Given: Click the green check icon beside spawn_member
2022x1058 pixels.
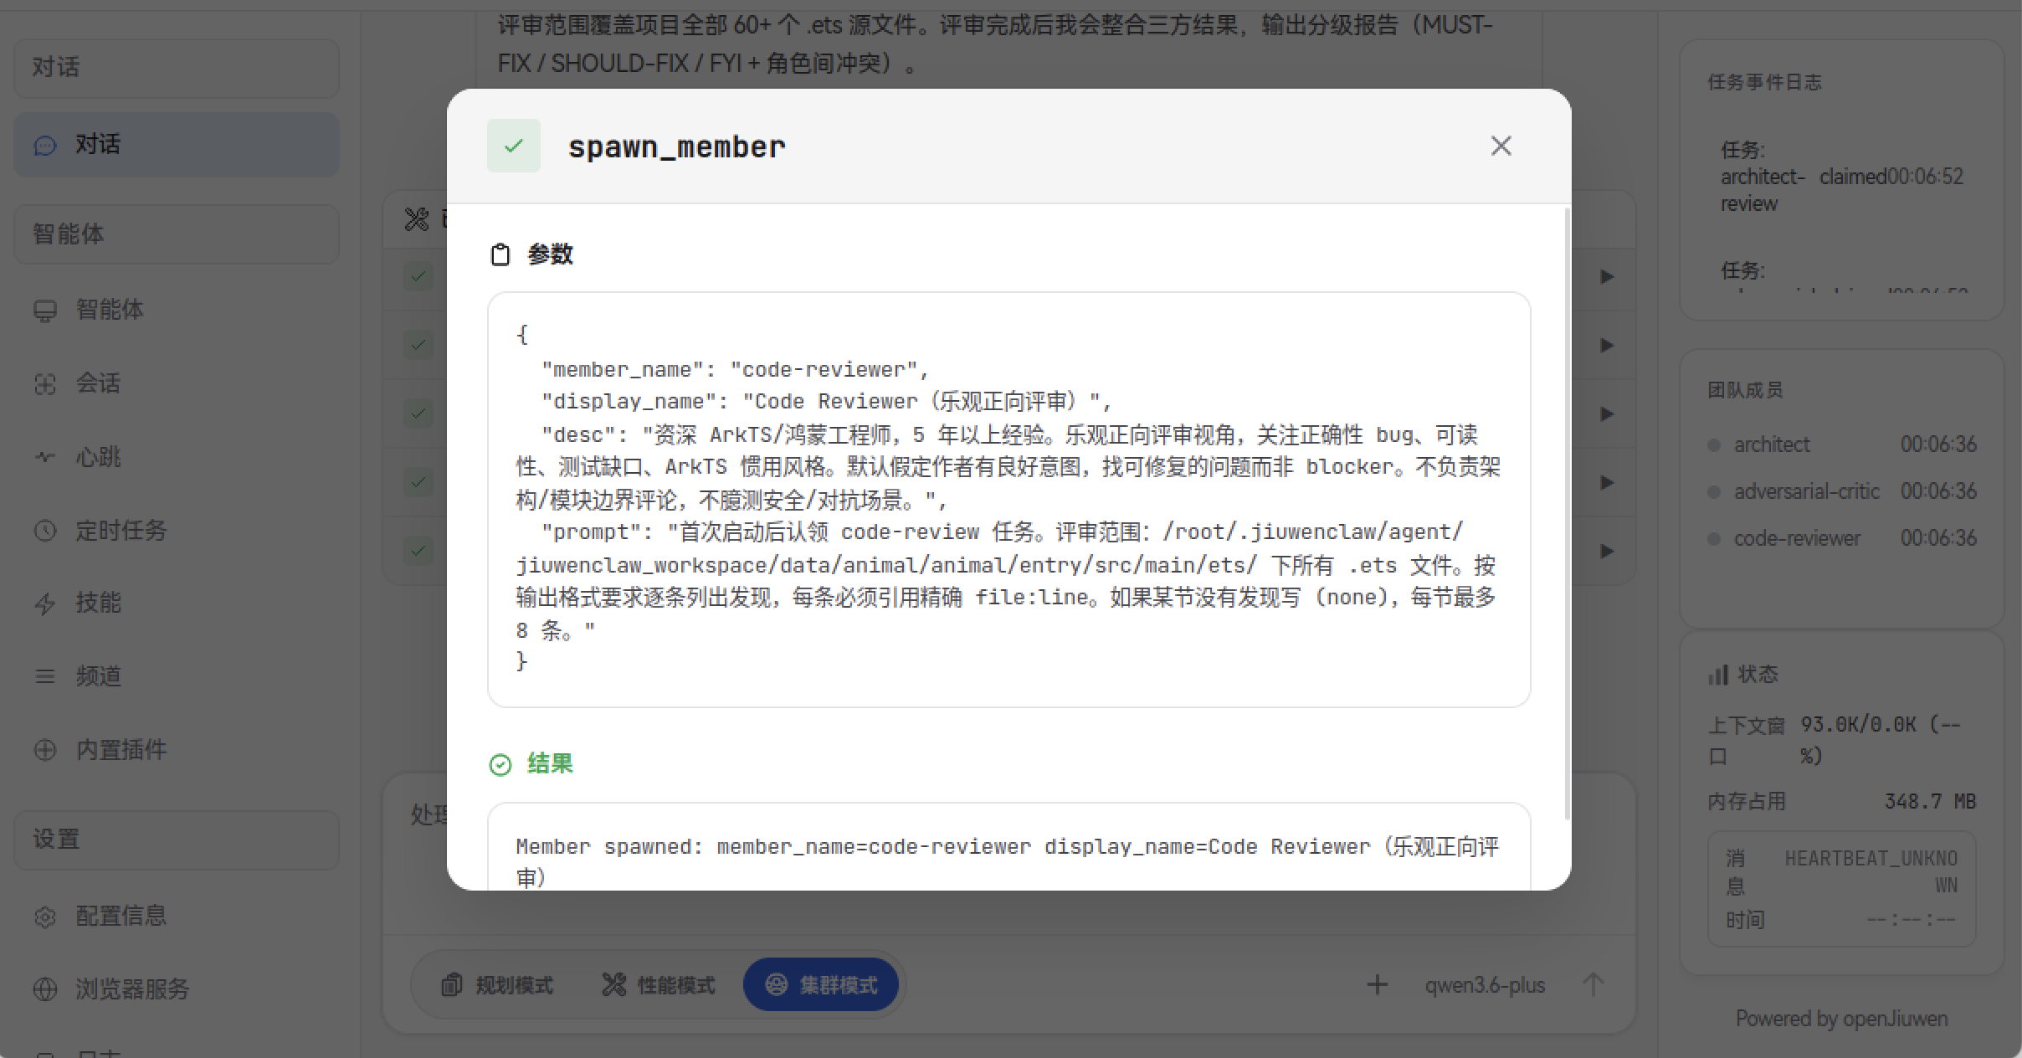Looking at the screenshot, I should click(514, 146).
